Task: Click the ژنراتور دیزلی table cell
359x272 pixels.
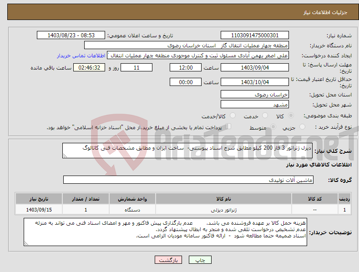Action: pyautogui.click(x=223, y=210)
